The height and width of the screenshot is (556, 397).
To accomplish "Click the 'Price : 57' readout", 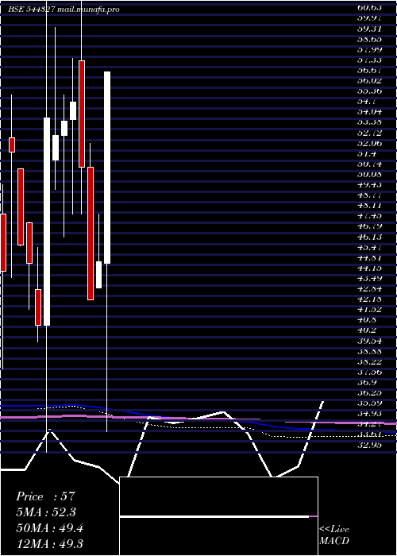I will coord(45,496).
